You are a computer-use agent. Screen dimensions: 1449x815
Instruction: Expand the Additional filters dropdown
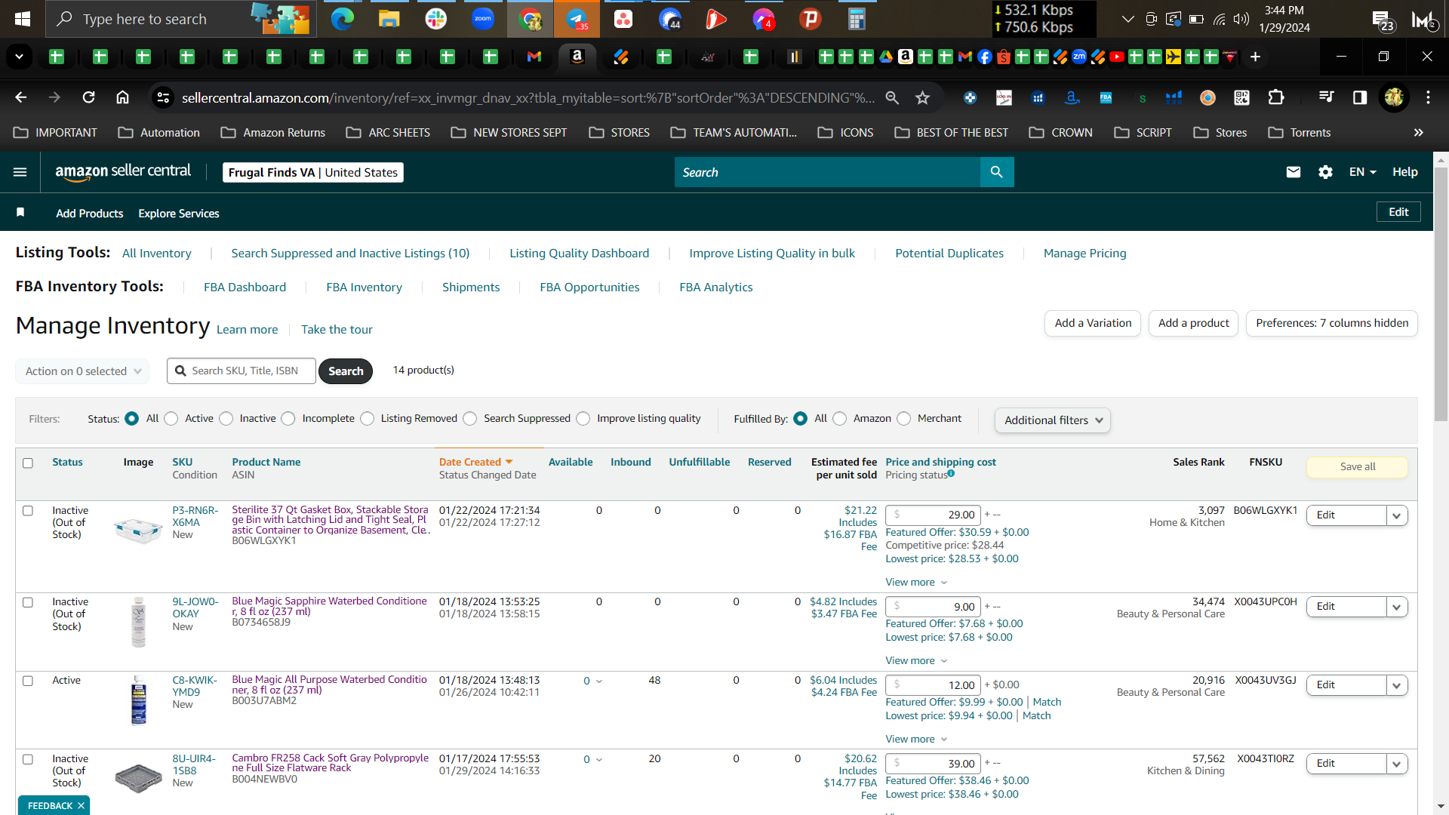pyautogui.click(x=1053, y=420)
